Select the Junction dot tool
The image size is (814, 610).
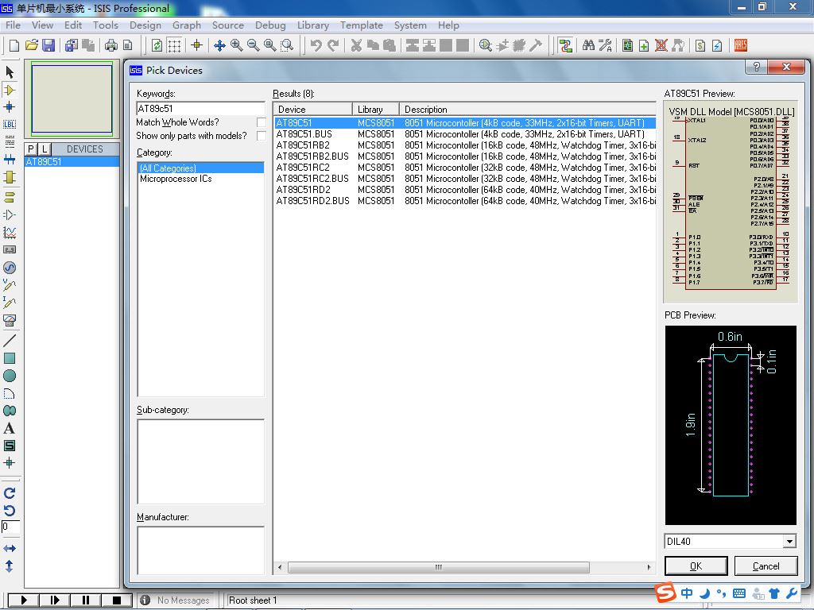click(10, 107)
